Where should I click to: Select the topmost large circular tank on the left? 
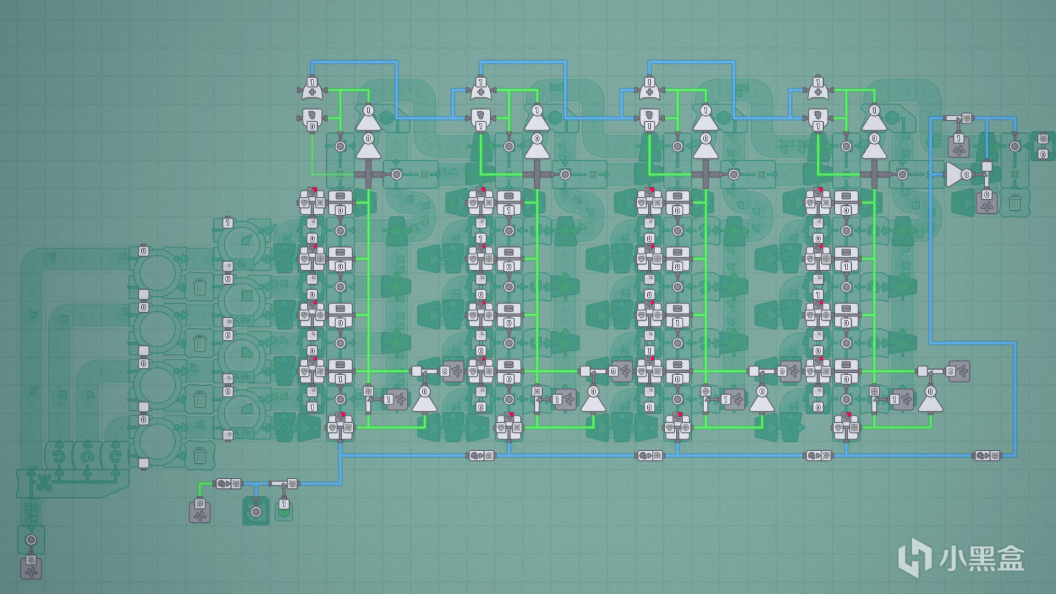[157, 273]
